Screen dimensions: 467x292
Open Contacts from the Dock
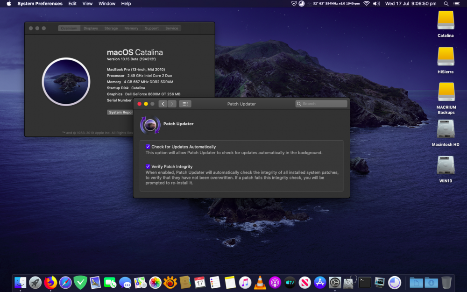point(185,283)
